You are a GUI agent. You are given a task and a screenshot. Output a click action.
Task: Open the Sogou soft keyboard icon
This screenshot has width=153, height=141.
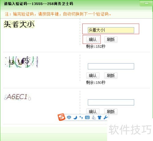(87, 117)
